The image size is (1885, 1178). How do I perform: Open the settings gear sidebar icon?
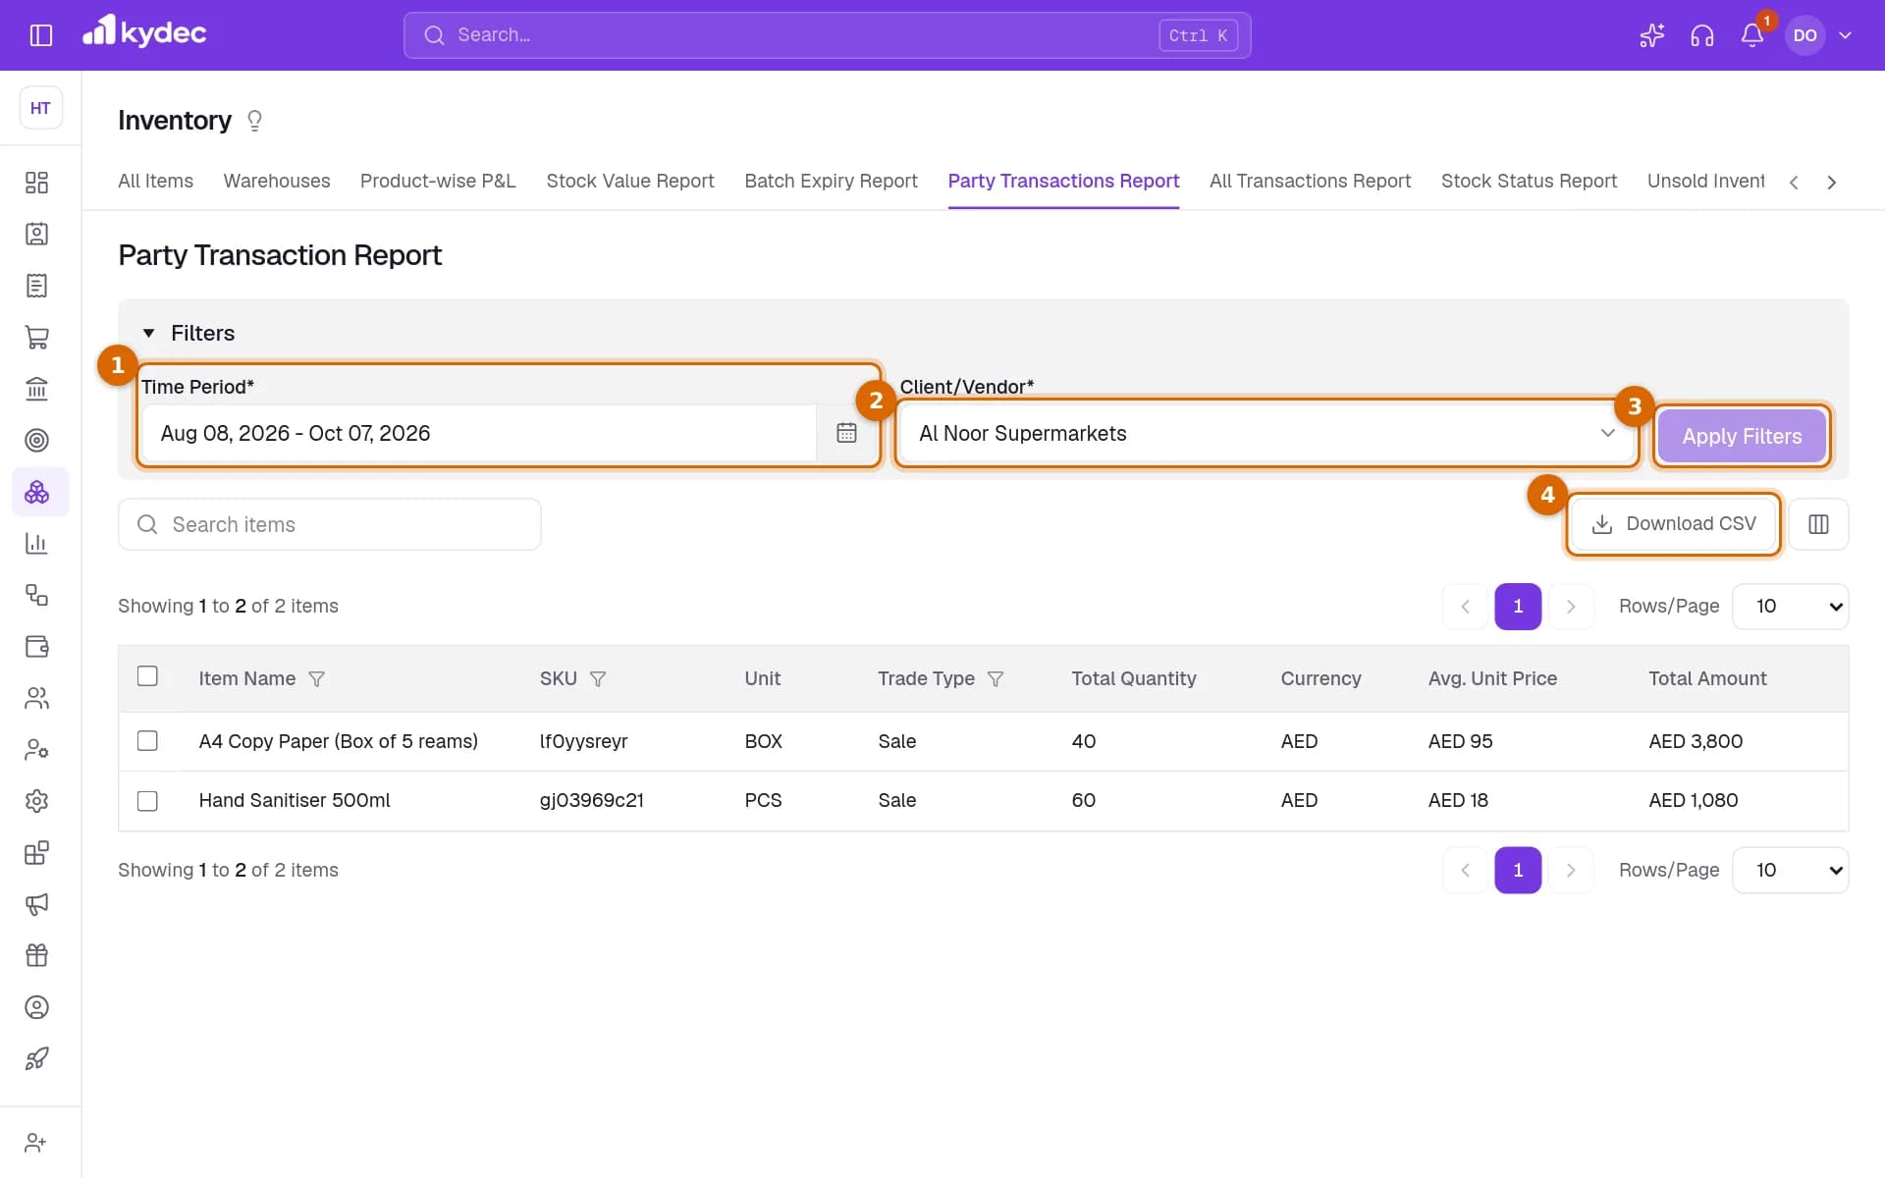(x=36, y=801)
